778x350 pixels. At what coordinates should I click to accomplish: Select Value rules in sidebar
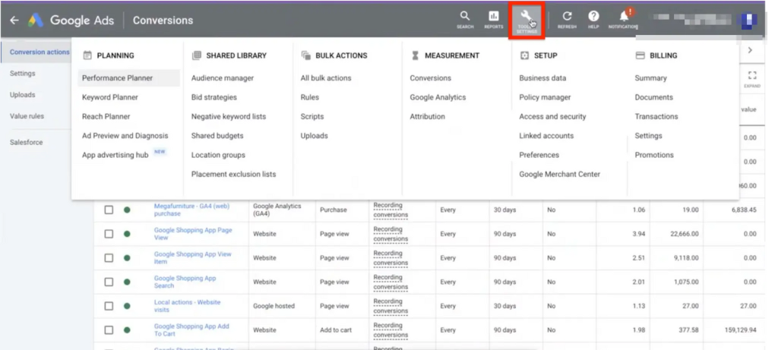[27, 116]
